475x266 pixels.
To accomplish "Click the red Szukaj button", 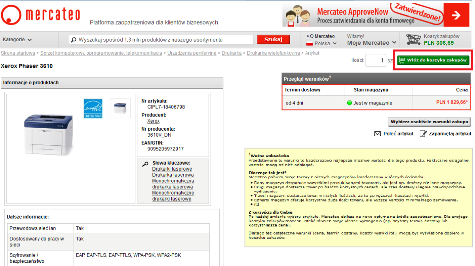I will pos(273,40).
